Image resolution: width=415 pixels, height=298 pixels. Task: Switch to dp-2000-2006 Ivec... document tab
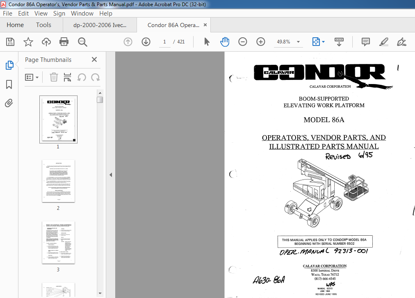(x=100, y=25)
